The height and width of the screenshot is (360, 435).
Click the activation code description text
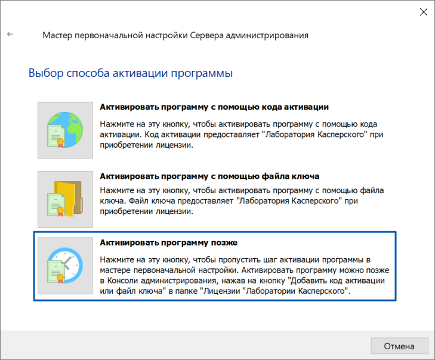tap(241, 135)
